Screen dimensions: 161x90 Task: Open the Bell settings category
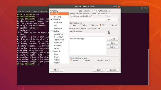(56, 25)
